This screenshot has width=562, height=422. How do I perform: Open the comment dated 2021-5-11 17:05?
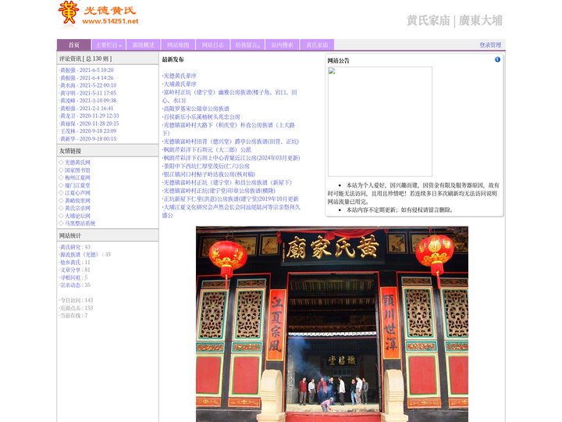tap(88, 93)
